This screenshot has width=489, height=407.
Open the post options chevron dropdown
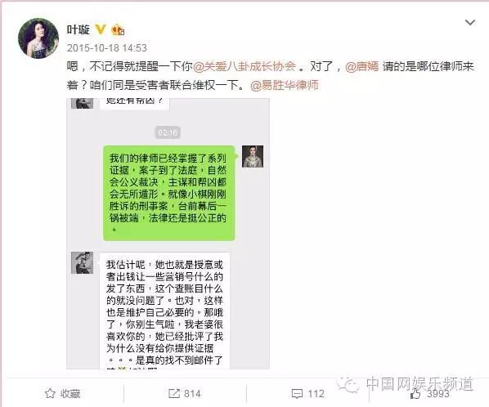pos(470,22)
